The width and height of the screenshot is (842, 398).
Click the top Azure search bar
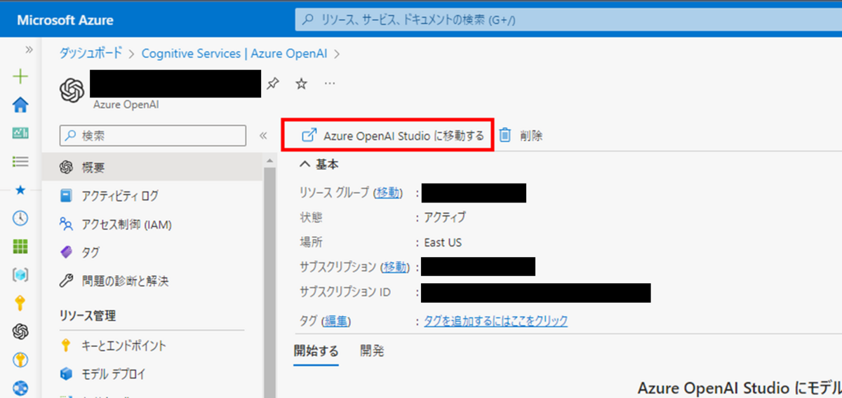(568, 20)
